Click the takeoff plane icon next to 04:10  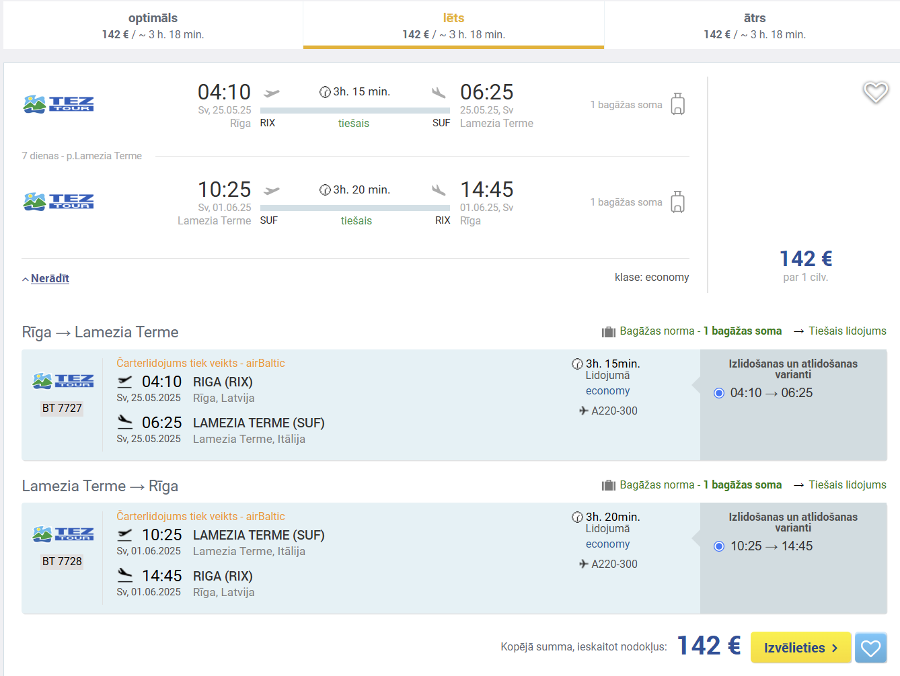coord(271,93)
